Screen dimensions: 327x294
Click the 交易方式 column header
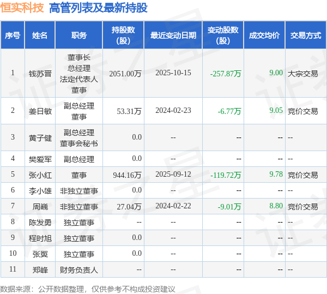pos(306,35)
